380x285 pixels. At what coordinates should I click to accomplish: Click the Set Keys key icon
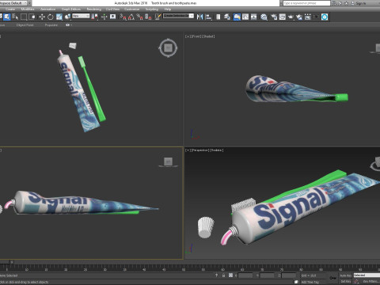coord(333,278)
